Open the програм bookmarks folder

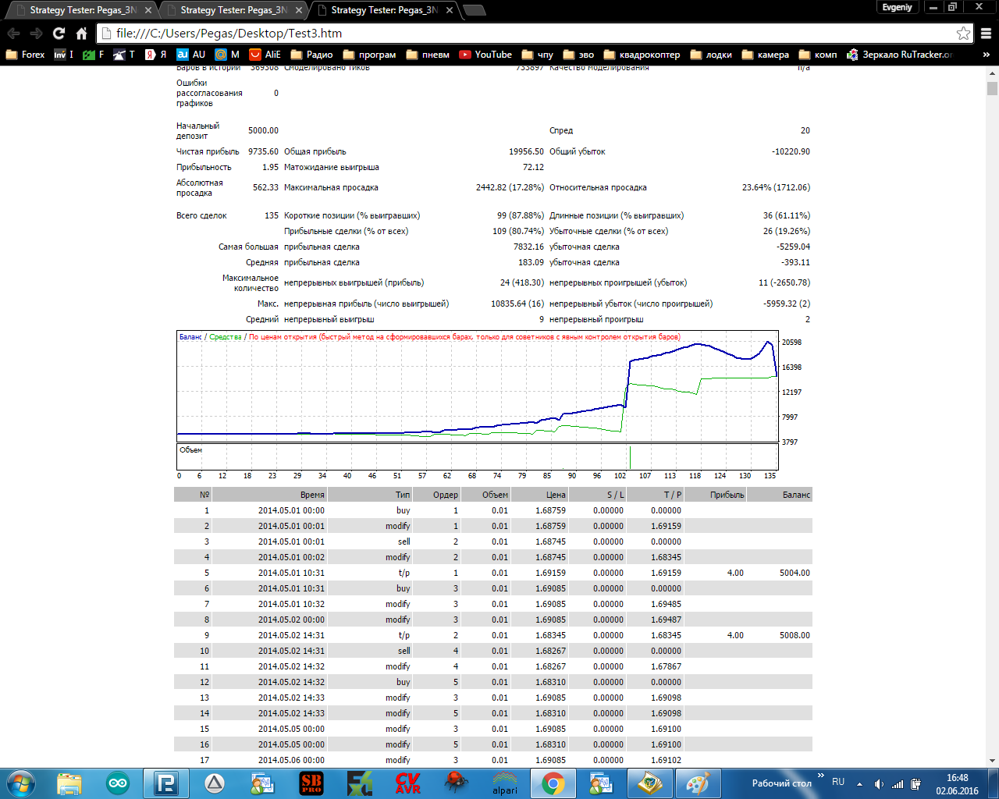tap(369, 55)
